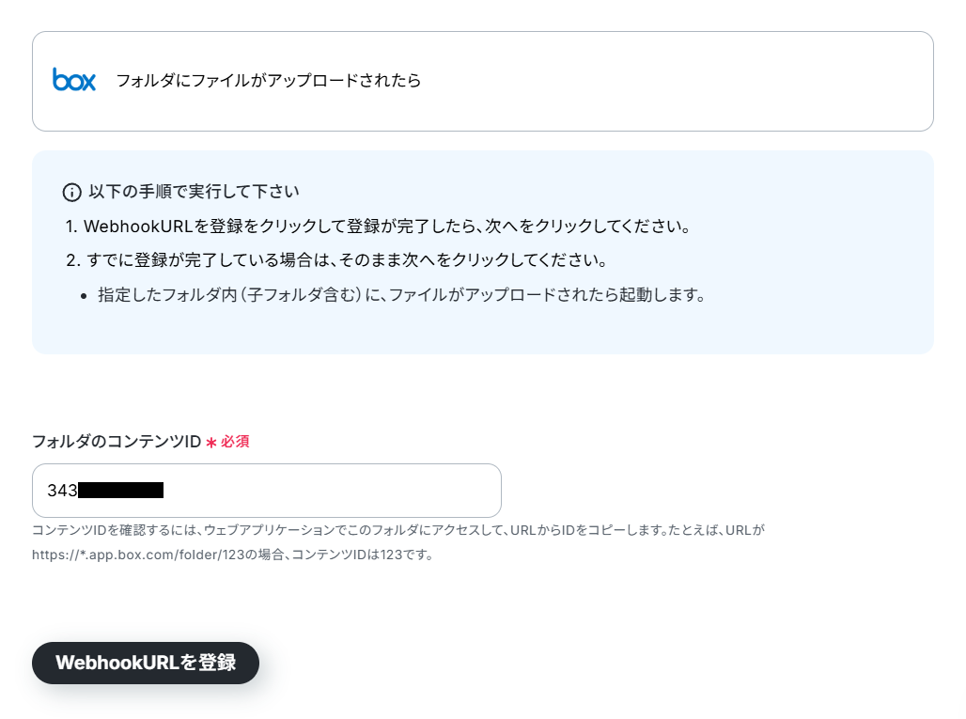
Task: Focus the フォルダのコンテンツID input field
Action: [x=267, y=491]
